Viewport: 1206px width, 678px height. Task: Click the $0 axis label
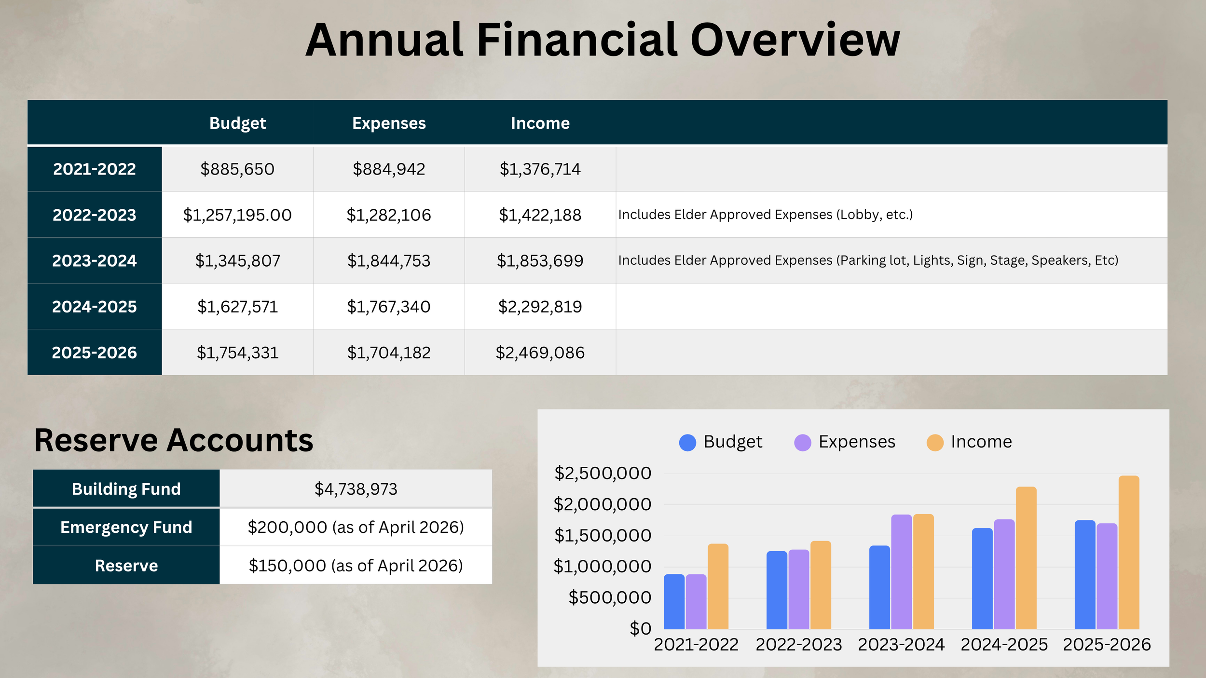click(641, 629)
